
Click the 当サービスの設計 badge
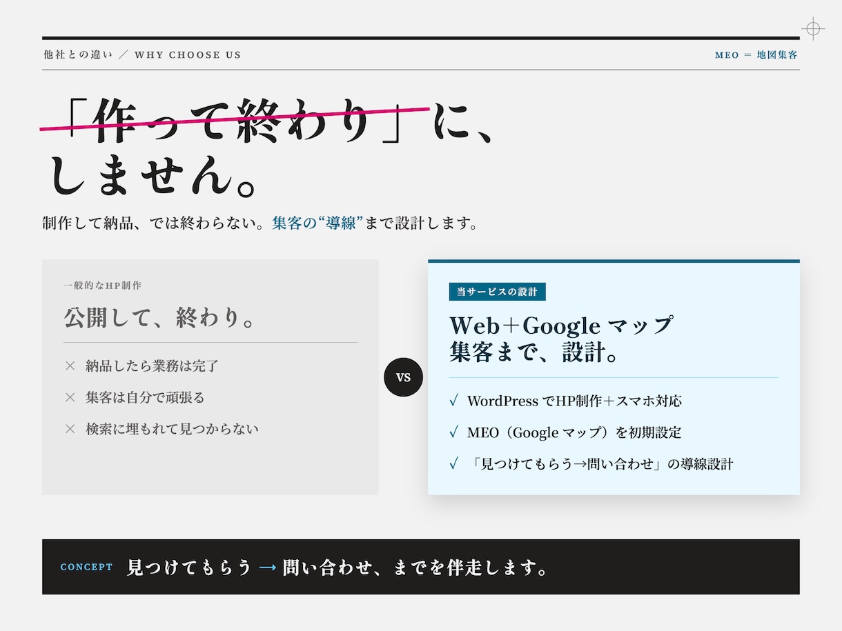coord(498,292)
